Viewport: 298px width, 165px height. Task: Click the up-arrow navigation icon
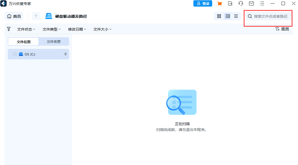pos(36,16)
